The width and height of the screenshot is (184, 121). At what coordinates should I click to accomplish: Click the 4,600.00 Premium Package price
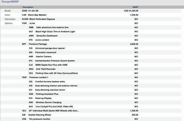click(x=134, y=44)
